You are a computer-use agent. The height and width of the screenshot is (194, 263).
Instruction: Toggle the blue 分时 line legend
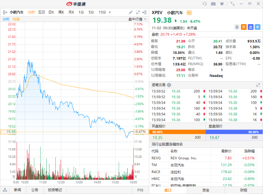coord(6,19)
